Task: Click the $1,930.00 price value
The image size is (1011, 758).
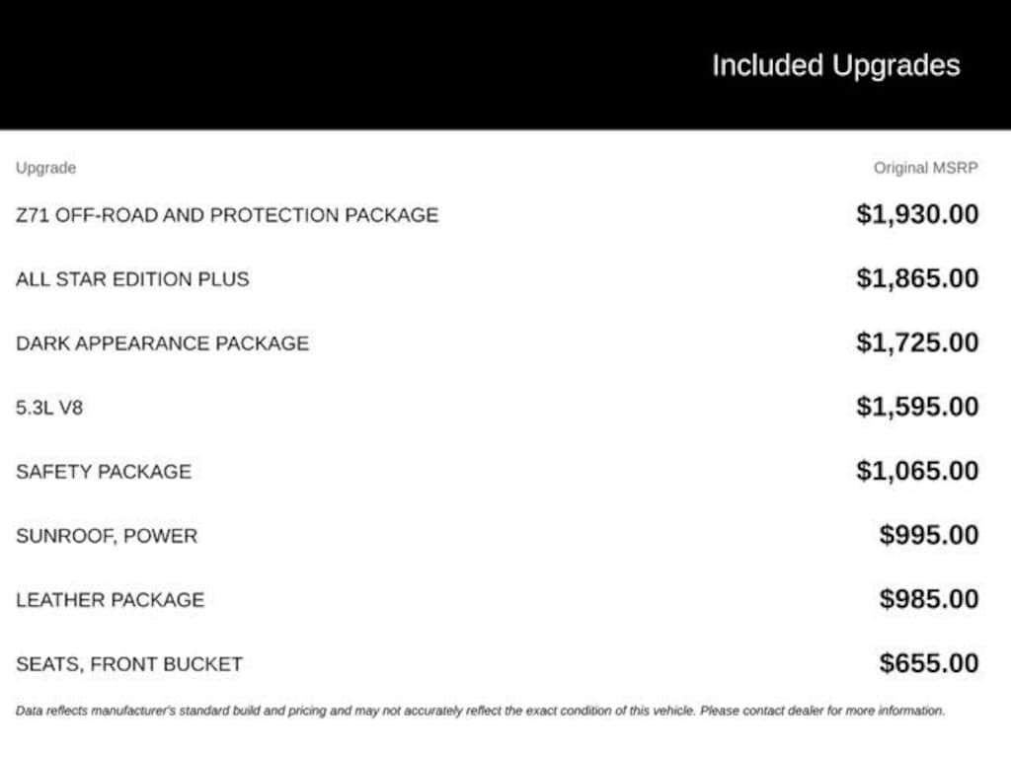Action: pyautogui.click(x=917, y=214)
